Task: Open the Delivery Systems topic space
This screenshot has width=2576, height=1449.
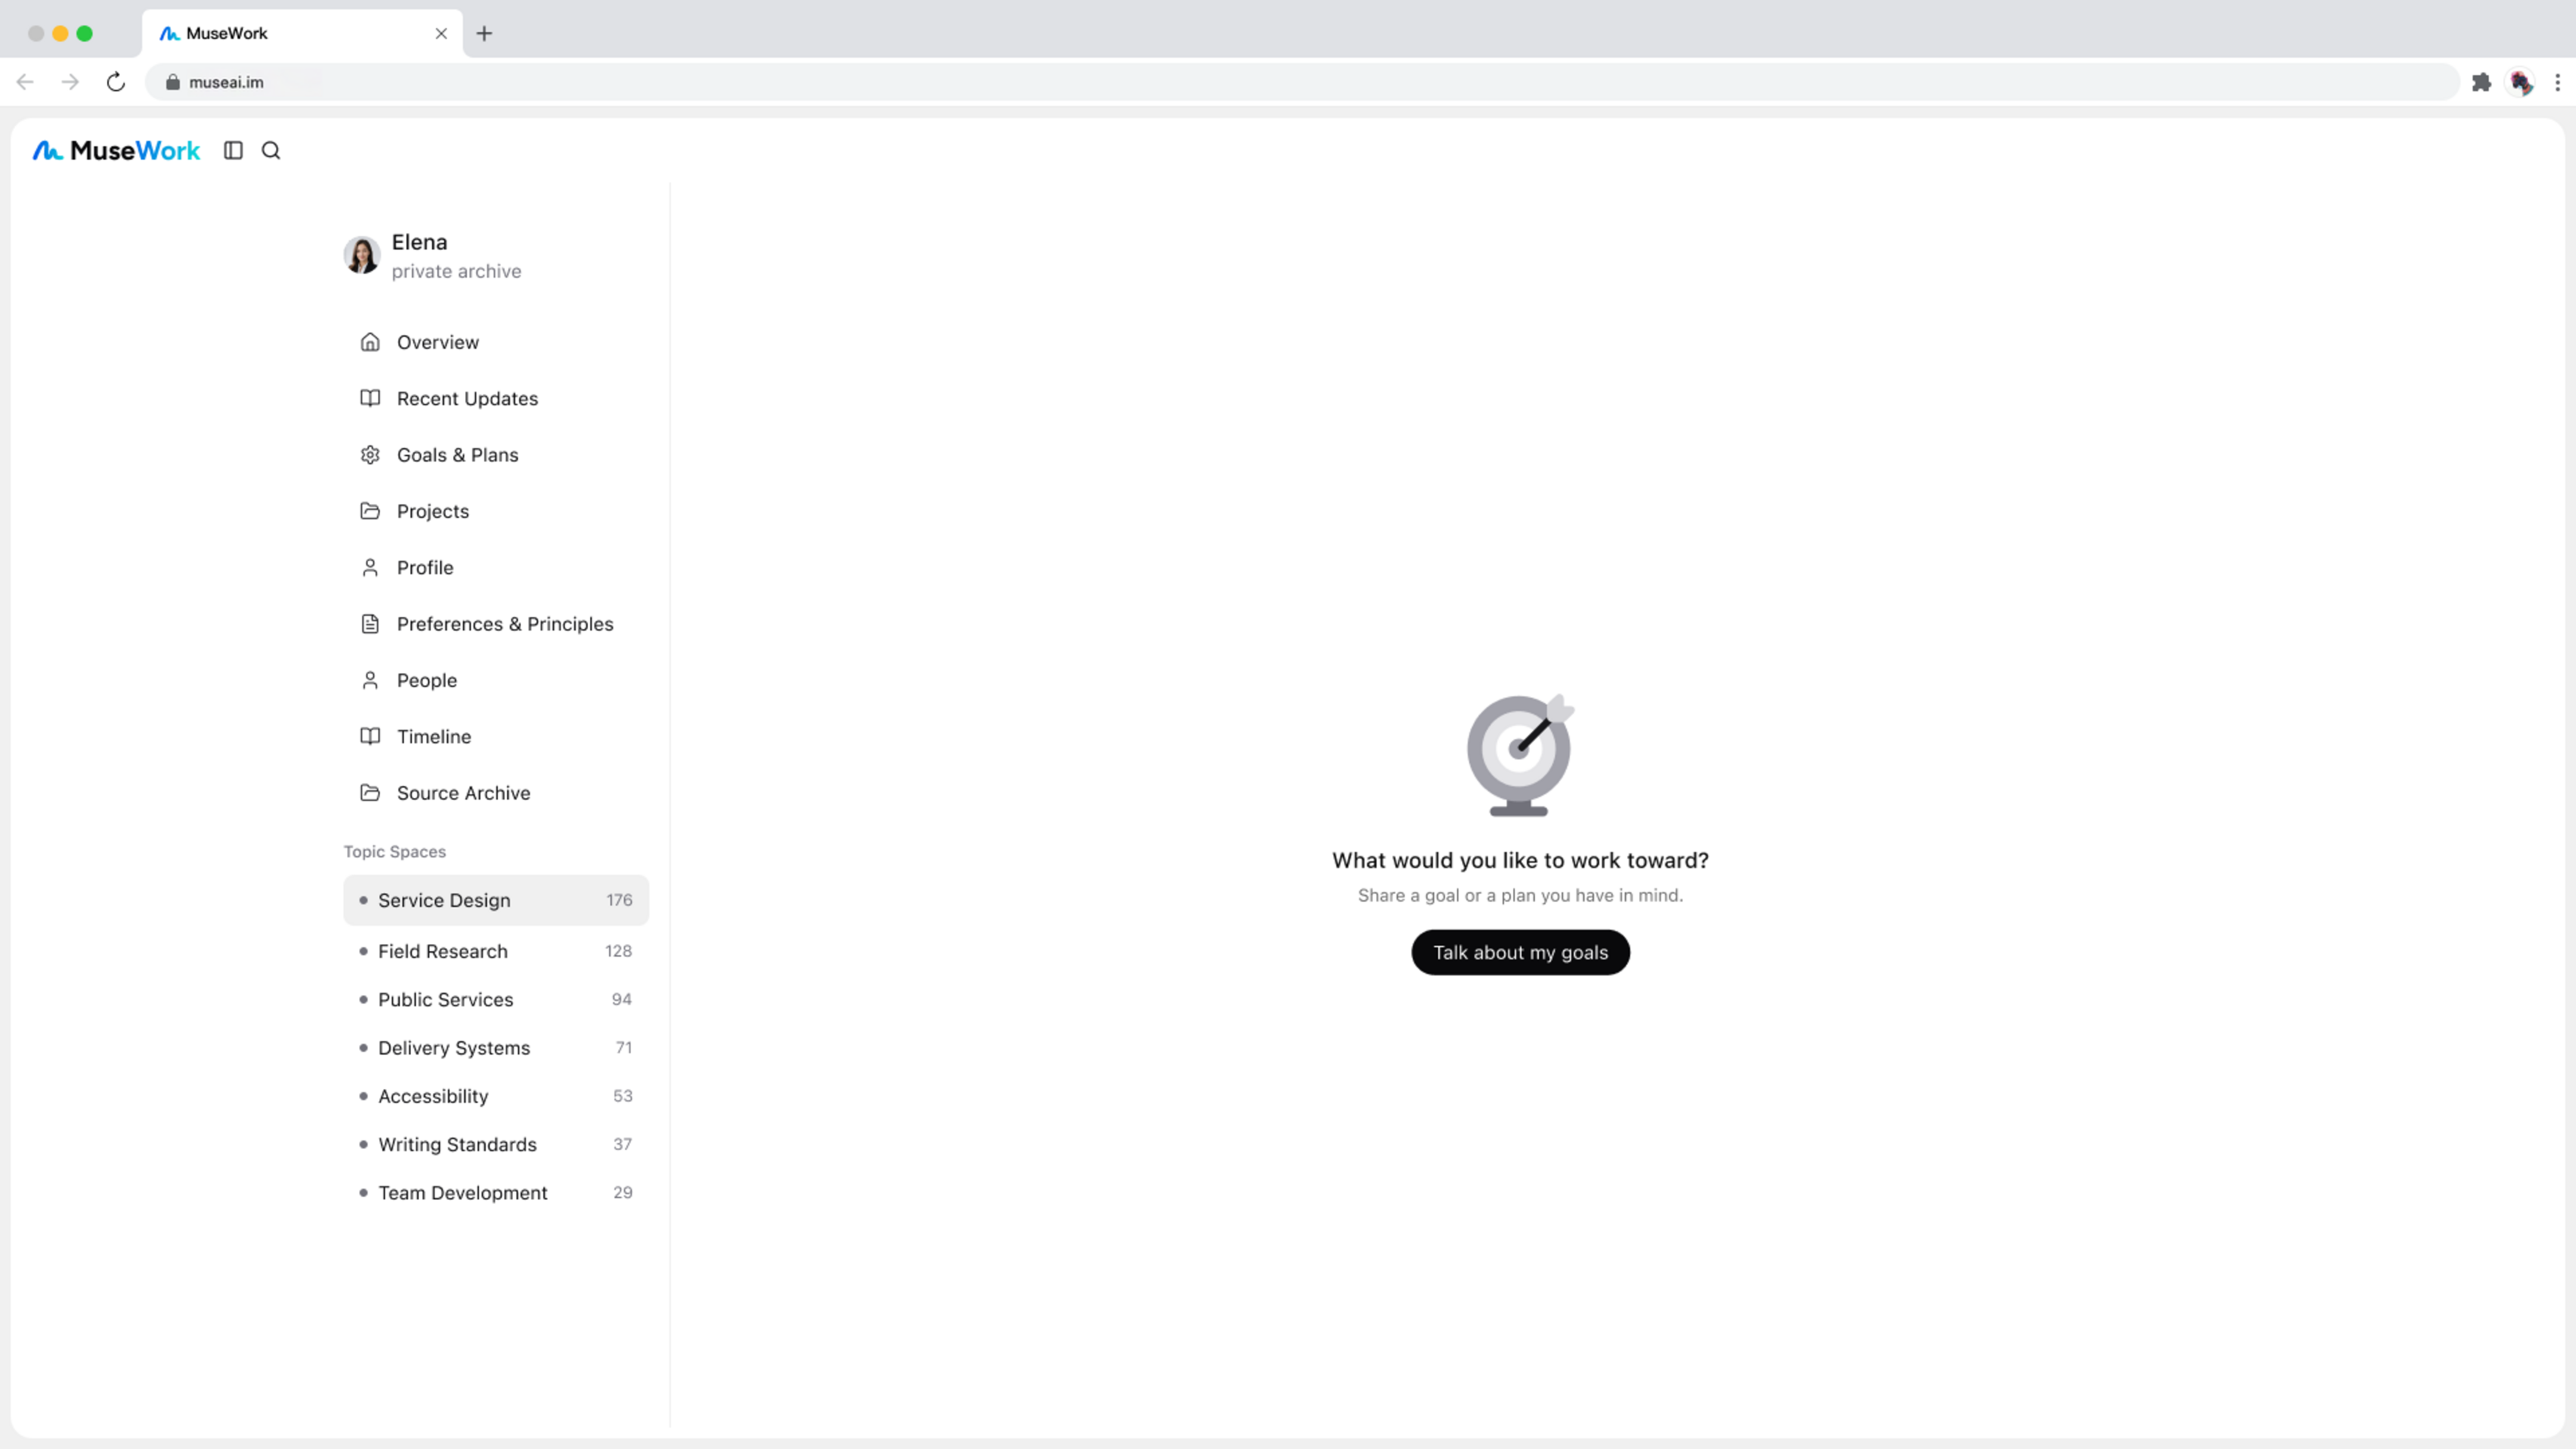Action: tap(496, 1048)
